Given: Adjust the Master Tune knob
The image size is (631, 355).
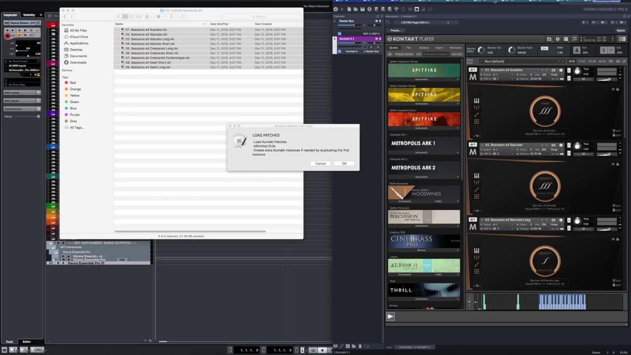Looking at the screenshot, I should (512, 50).
